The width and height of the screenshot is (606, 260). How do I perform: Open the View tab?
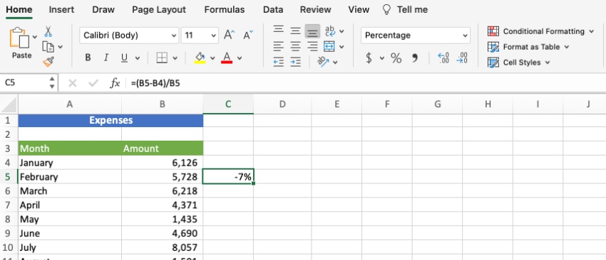click(x=359, y=10)
